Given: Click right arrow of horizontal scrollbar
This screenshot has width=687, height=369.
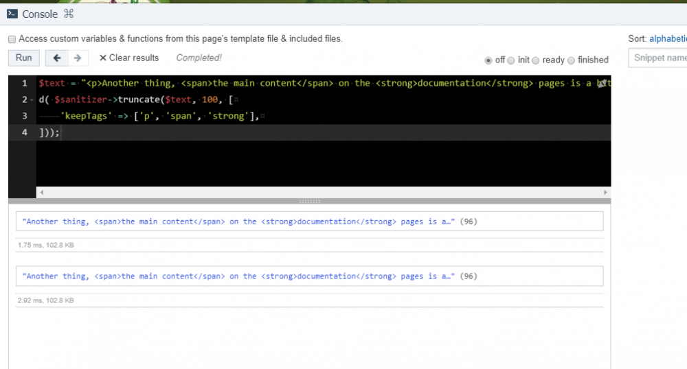Looking at the screenshot, I should [x=605, y=193].
